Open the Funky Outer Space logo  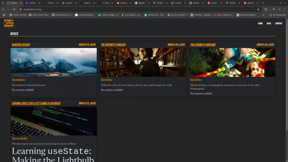pyautogui.click(x=9, y=23)
